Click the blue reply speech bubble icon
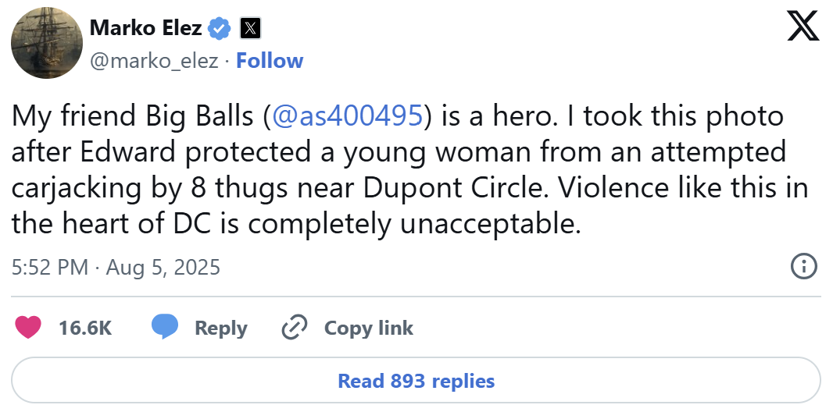Image resolution: width=833 pixels, height=412 pixels. click(164, 328)
